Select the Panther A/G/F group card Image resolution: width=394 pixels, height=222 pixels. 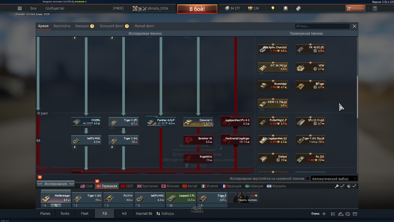[161, 122]
